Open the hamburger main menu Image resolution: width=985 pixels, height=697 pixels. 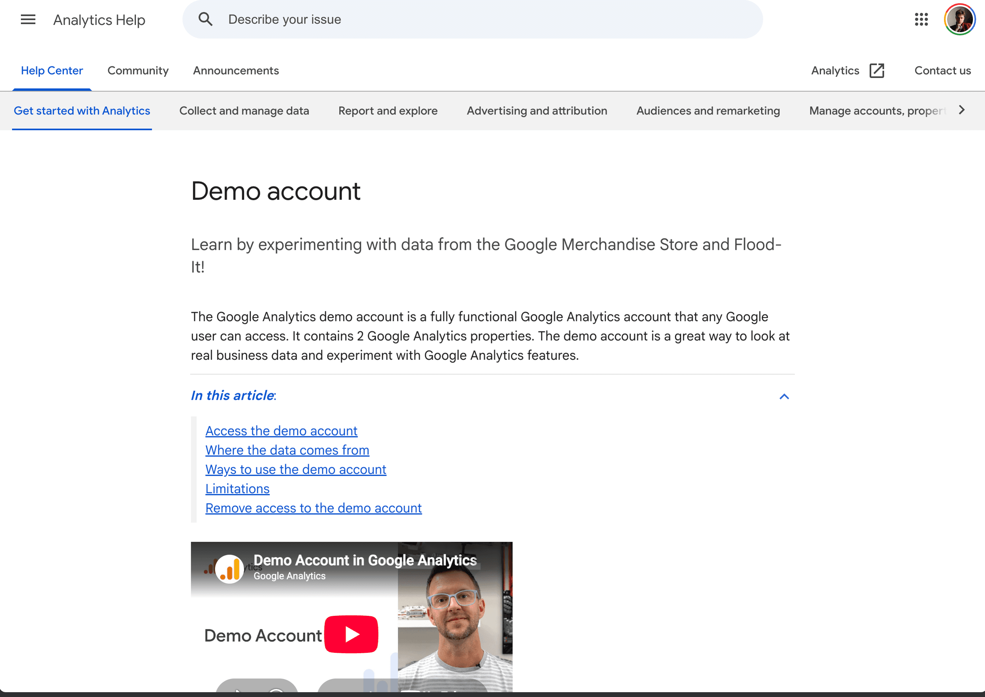[x=28, y=19]
